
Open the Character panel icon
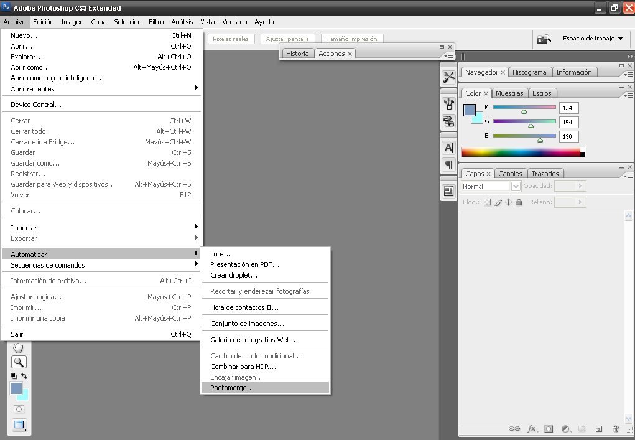[x=448, y=148]
